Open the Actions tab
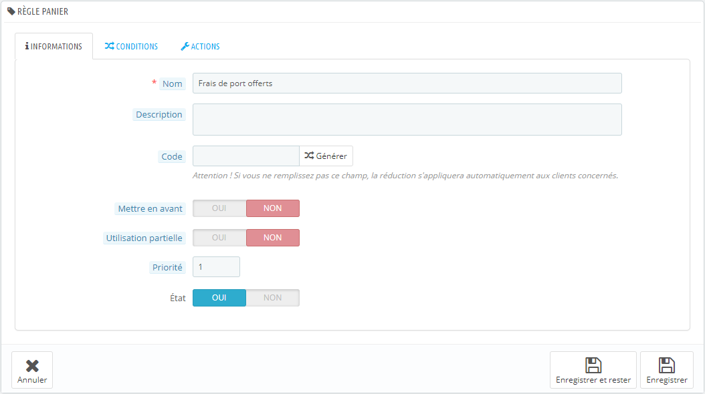 (x=201, y=46)
